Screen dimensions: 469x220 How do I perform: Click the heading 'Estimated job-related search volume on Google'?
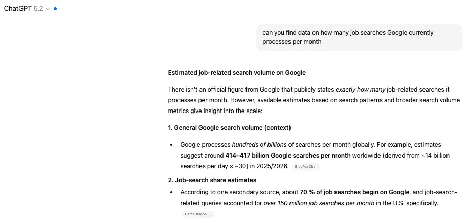pyautogui.click(x=236, y=73)
